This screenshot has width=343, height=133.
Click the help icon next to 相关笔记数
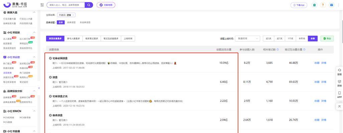pyautogui.click(x=277, y=50)
